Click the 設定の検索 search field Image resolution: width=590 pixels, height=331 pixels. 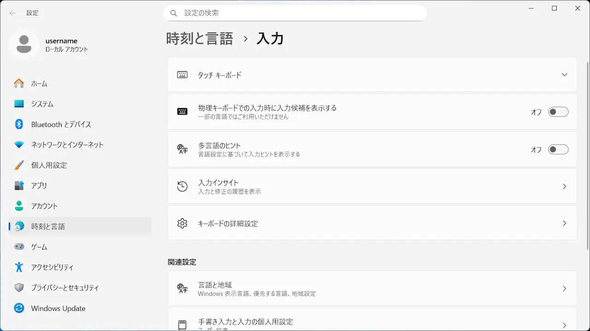point(295,13)
